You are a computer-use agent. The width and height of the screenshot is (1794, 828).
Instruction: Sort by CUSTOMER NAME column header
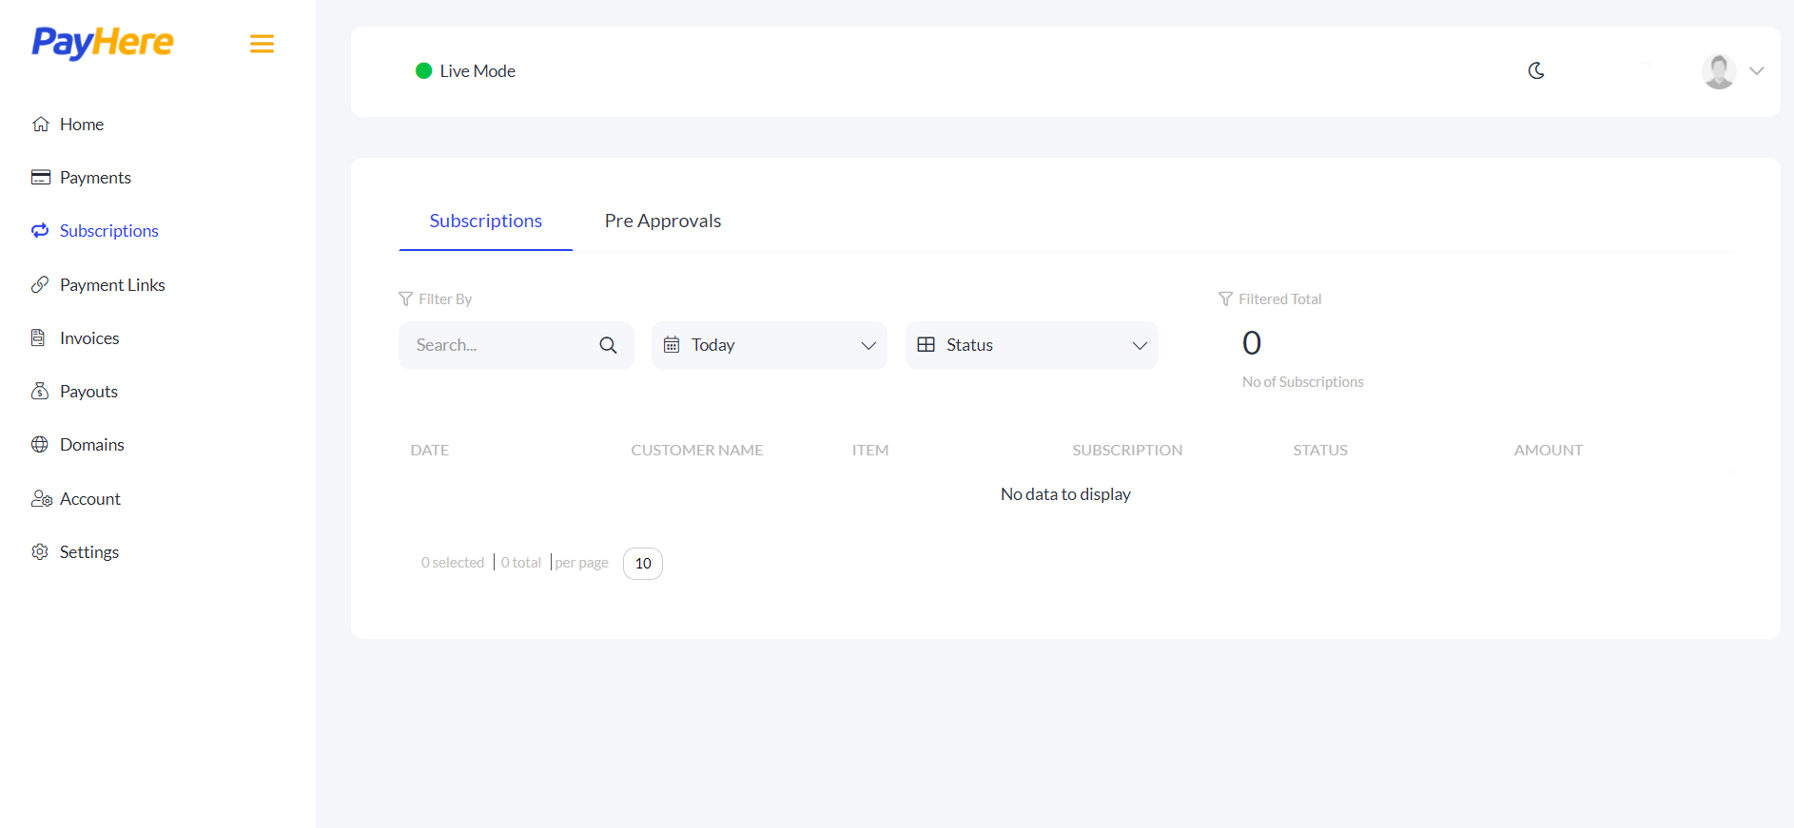[697, 451]
